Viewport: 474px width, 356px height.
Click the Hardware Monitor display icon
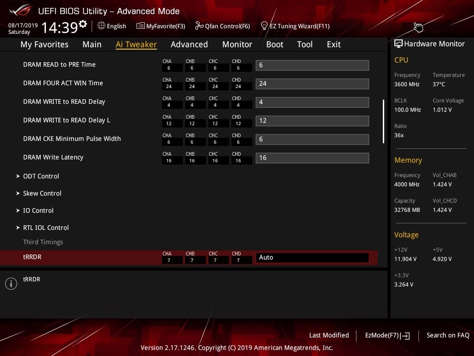click(x=399, y=44)
